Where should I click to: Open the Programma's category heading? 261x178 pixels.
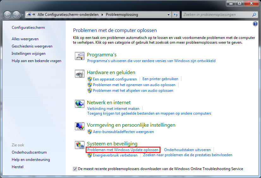[102, 55]
